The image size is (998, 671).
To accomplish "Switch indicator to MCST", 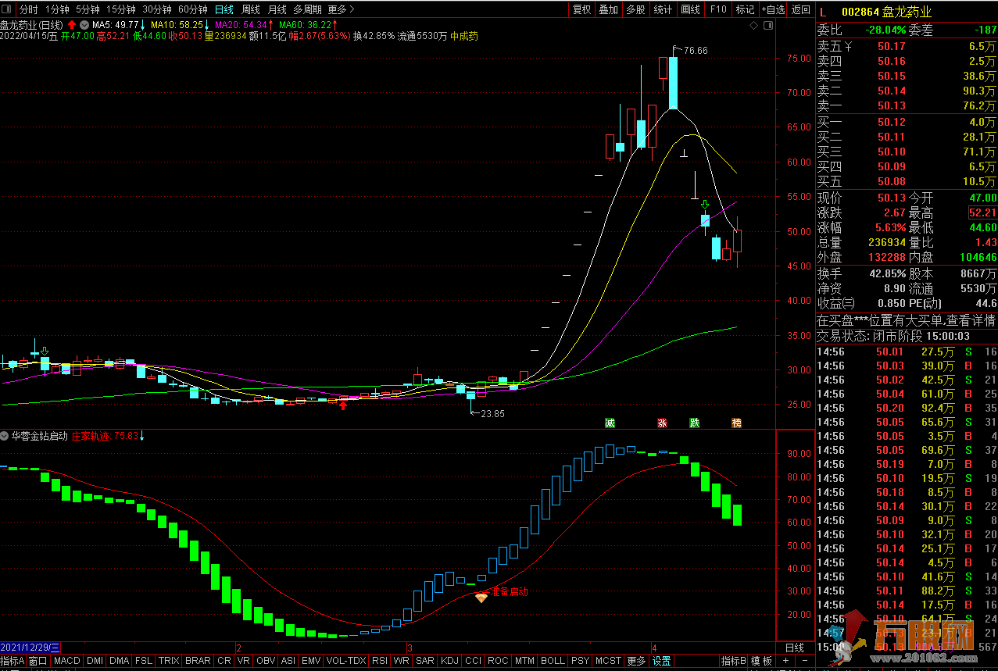I will click(609, 661).
